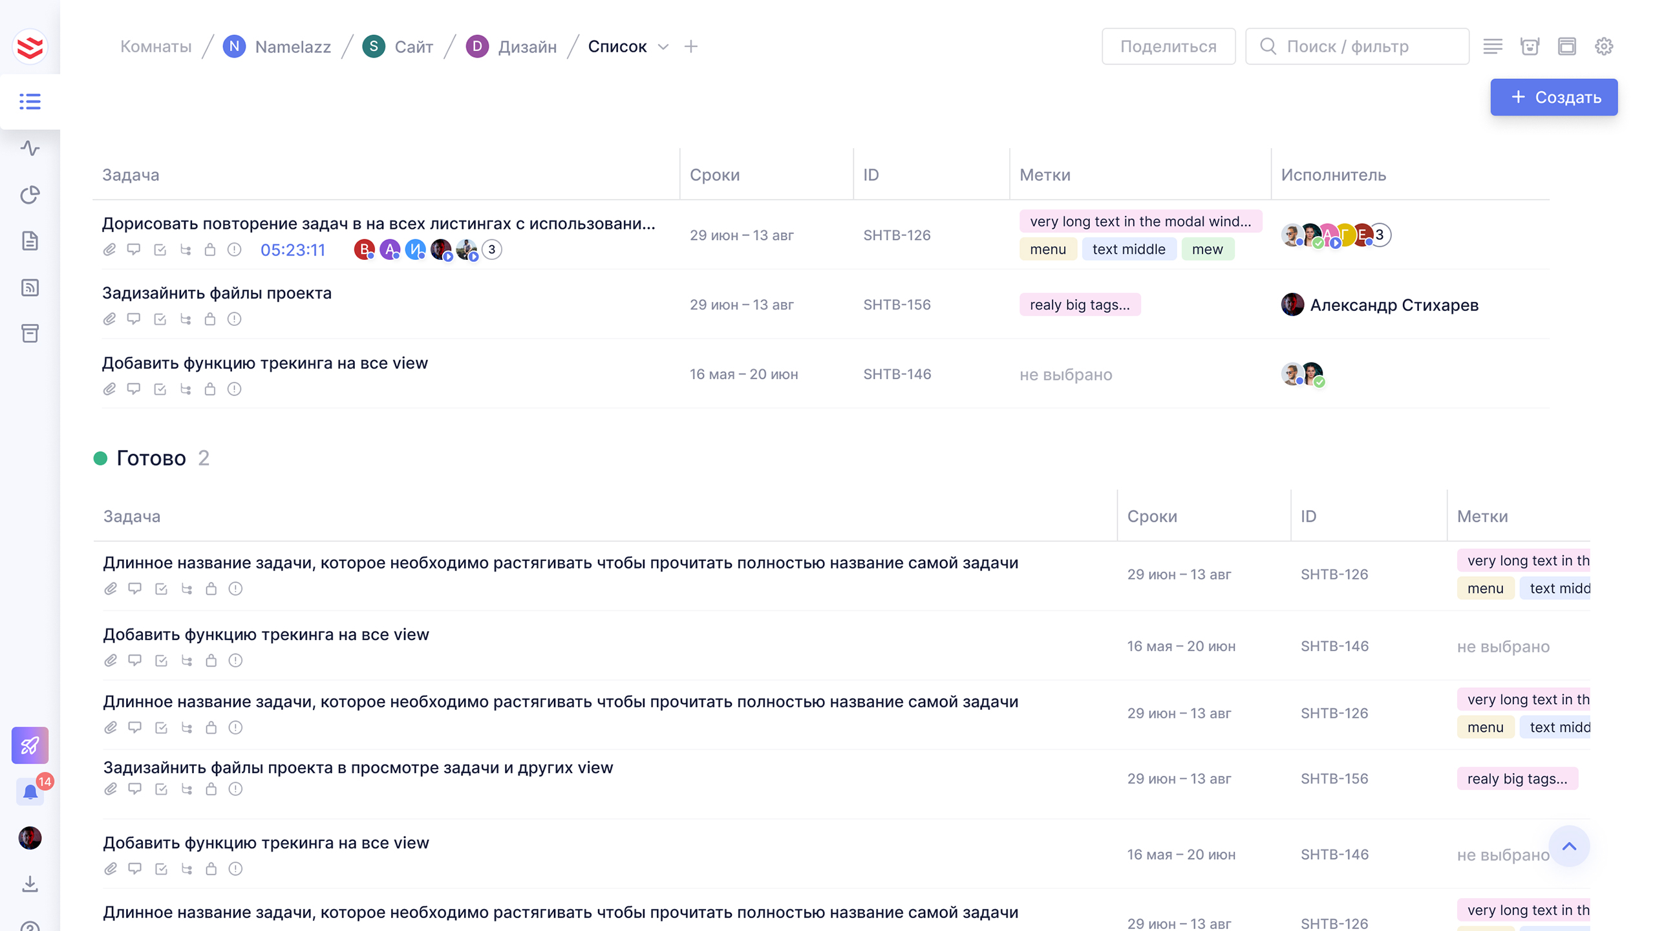Toggle lock icon under Задизайнить файлы проекта
The image size is (1655, 931).
[210, 319]
